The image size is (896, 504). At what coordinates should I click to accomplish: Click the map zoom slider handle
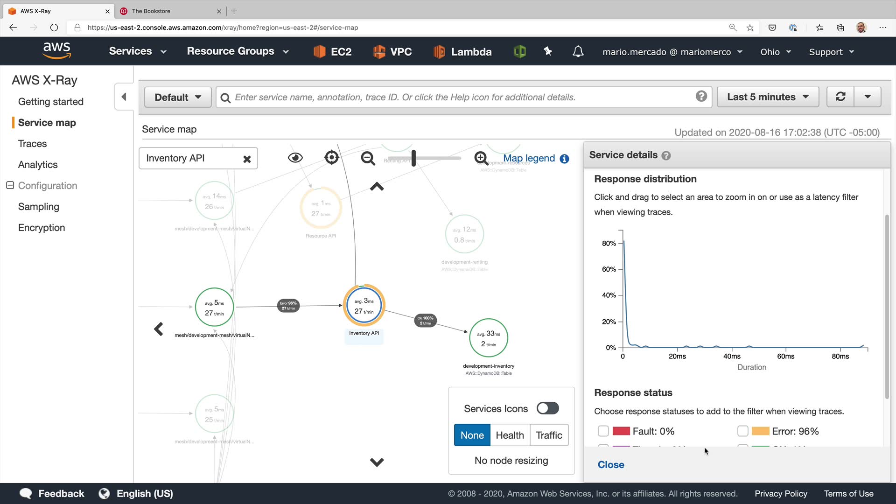pos(413,158)
